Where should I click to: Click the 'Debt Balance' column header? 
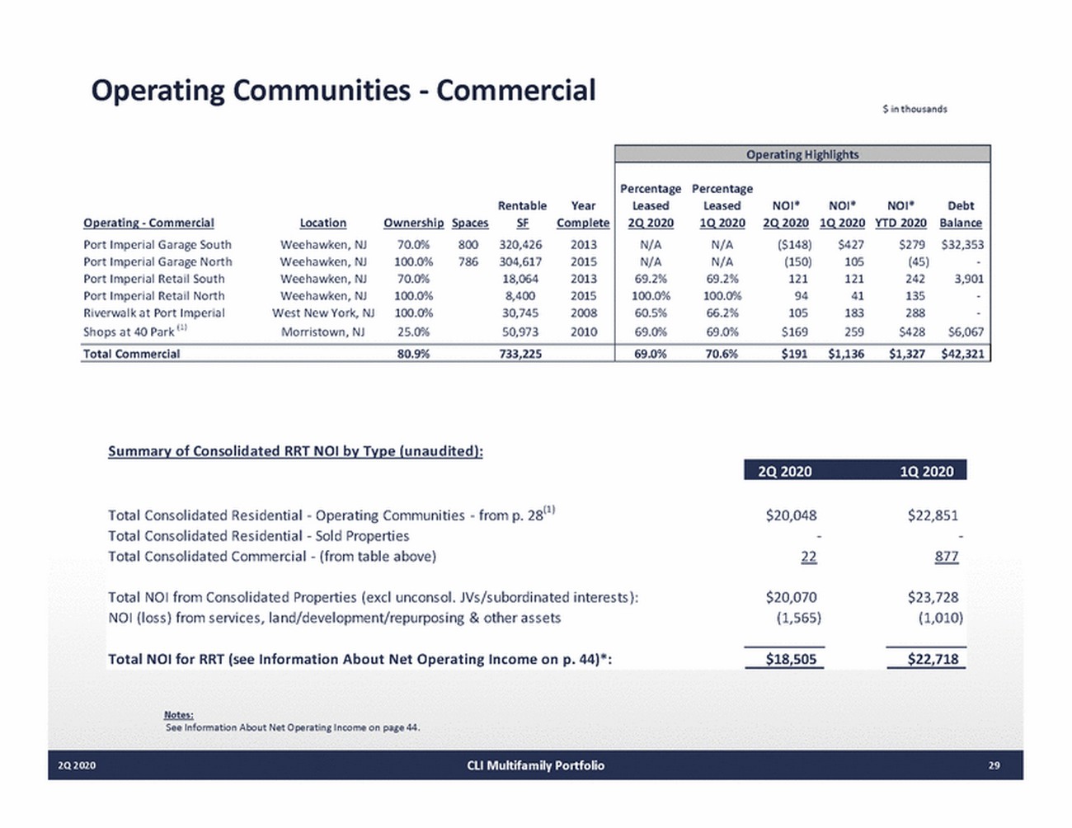coord(961,214)
